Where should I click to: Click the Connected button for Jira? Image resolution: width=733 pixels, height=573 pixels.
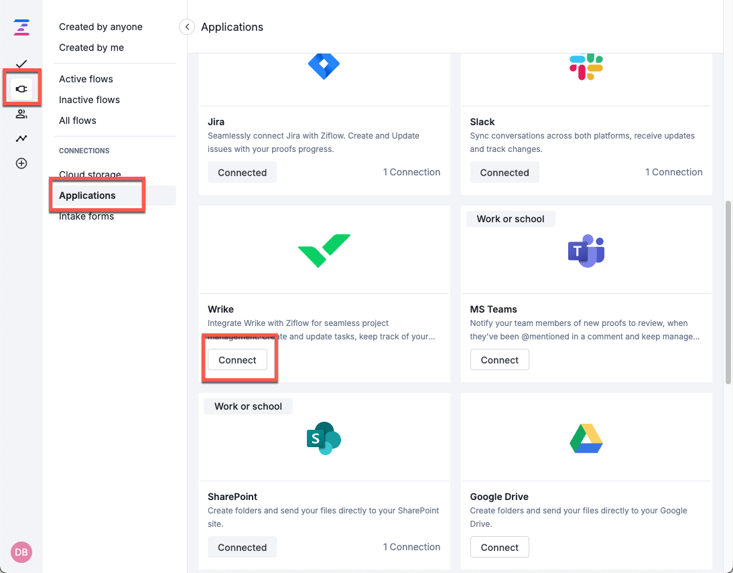click(x=242, y=172)
